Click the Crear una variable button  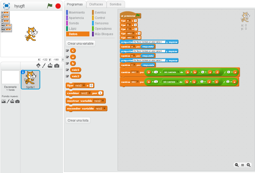[80, 44]
